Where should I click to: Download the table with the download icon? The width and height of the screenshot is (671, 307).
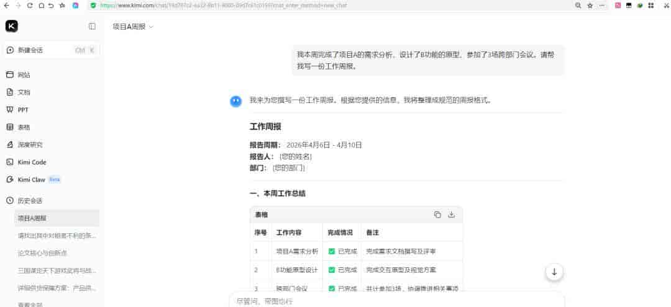[x=451, y=215]
